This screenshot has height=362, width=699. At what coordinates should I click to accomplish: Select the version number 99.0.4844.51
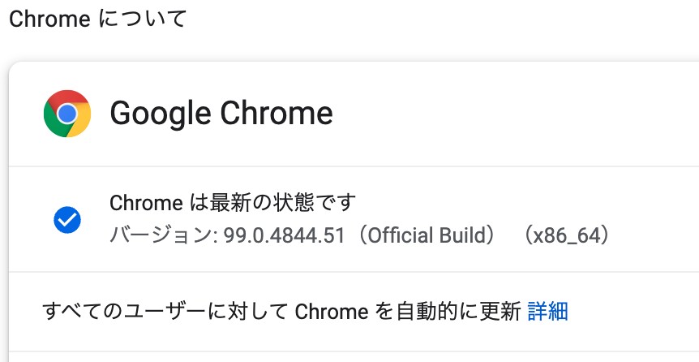(x=285, y=235)
